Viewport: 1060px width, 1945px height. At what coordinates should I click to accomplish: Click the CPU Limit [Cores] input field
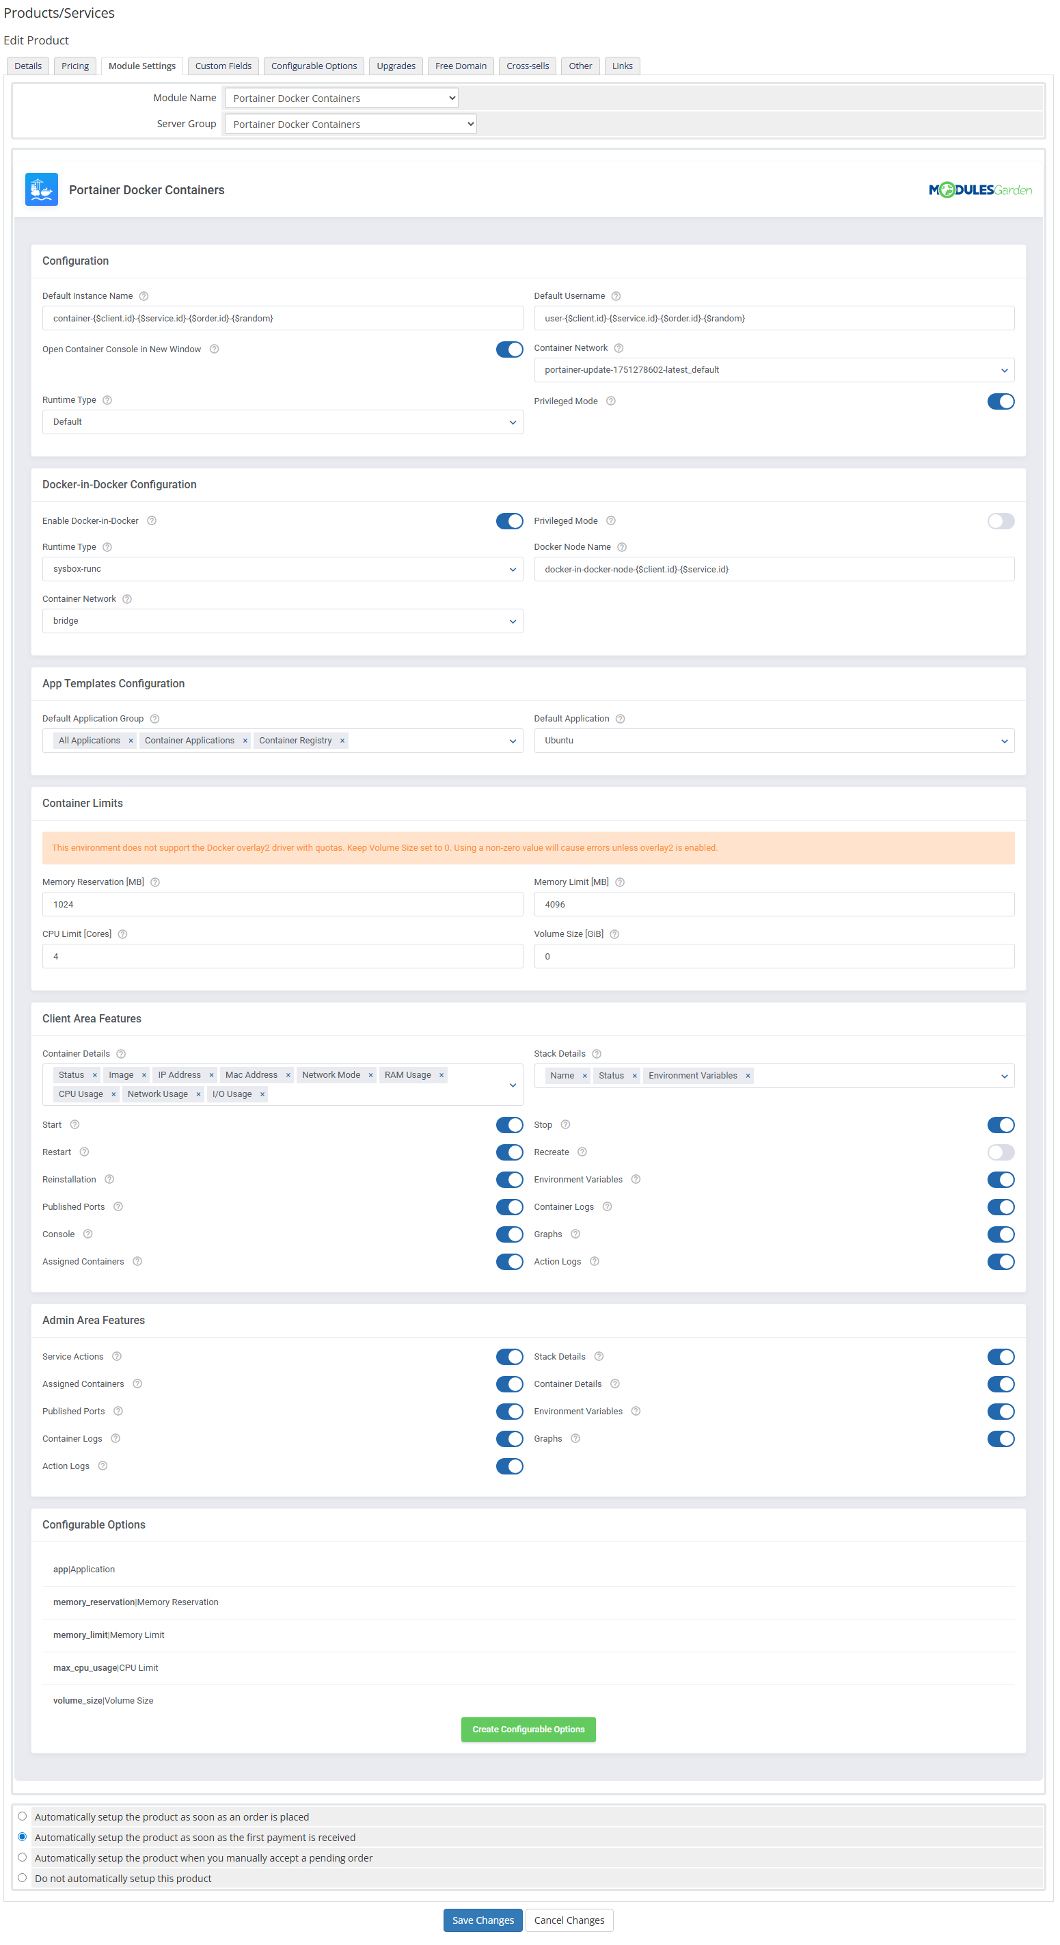click(x=282, y=957)
